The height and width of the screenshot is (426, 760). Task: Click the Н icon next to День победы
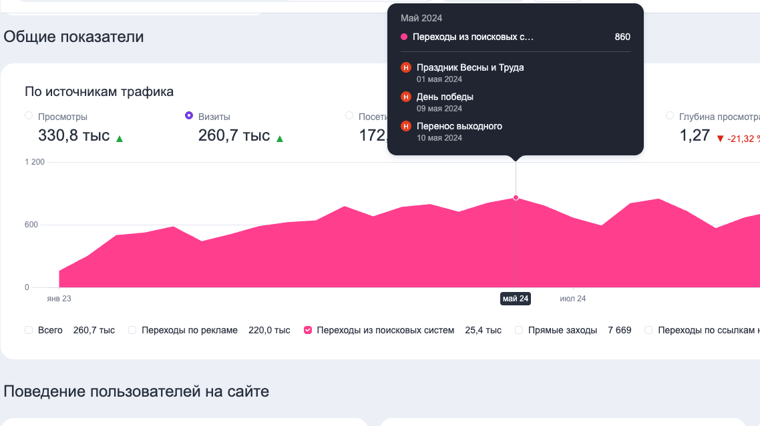(x=405, y=97)
